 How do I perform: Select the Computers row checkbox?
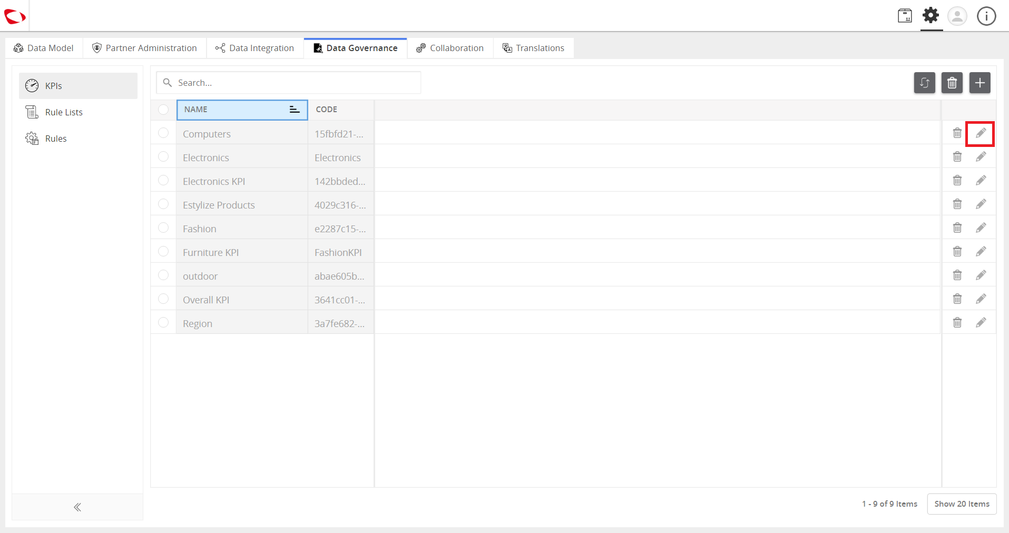point(163,133)
